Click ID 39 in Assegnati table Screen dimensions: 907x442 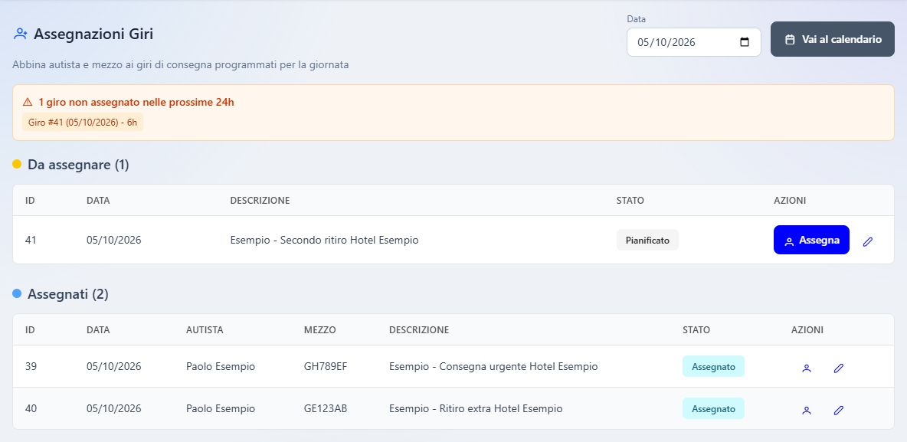point(31,366)
